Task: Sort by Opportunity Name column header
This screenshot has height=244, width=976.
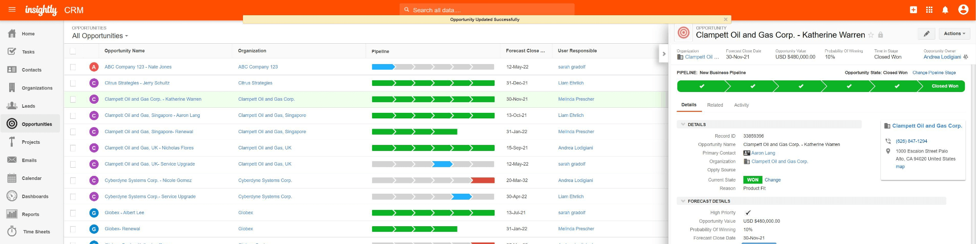Action: (125, 51)
